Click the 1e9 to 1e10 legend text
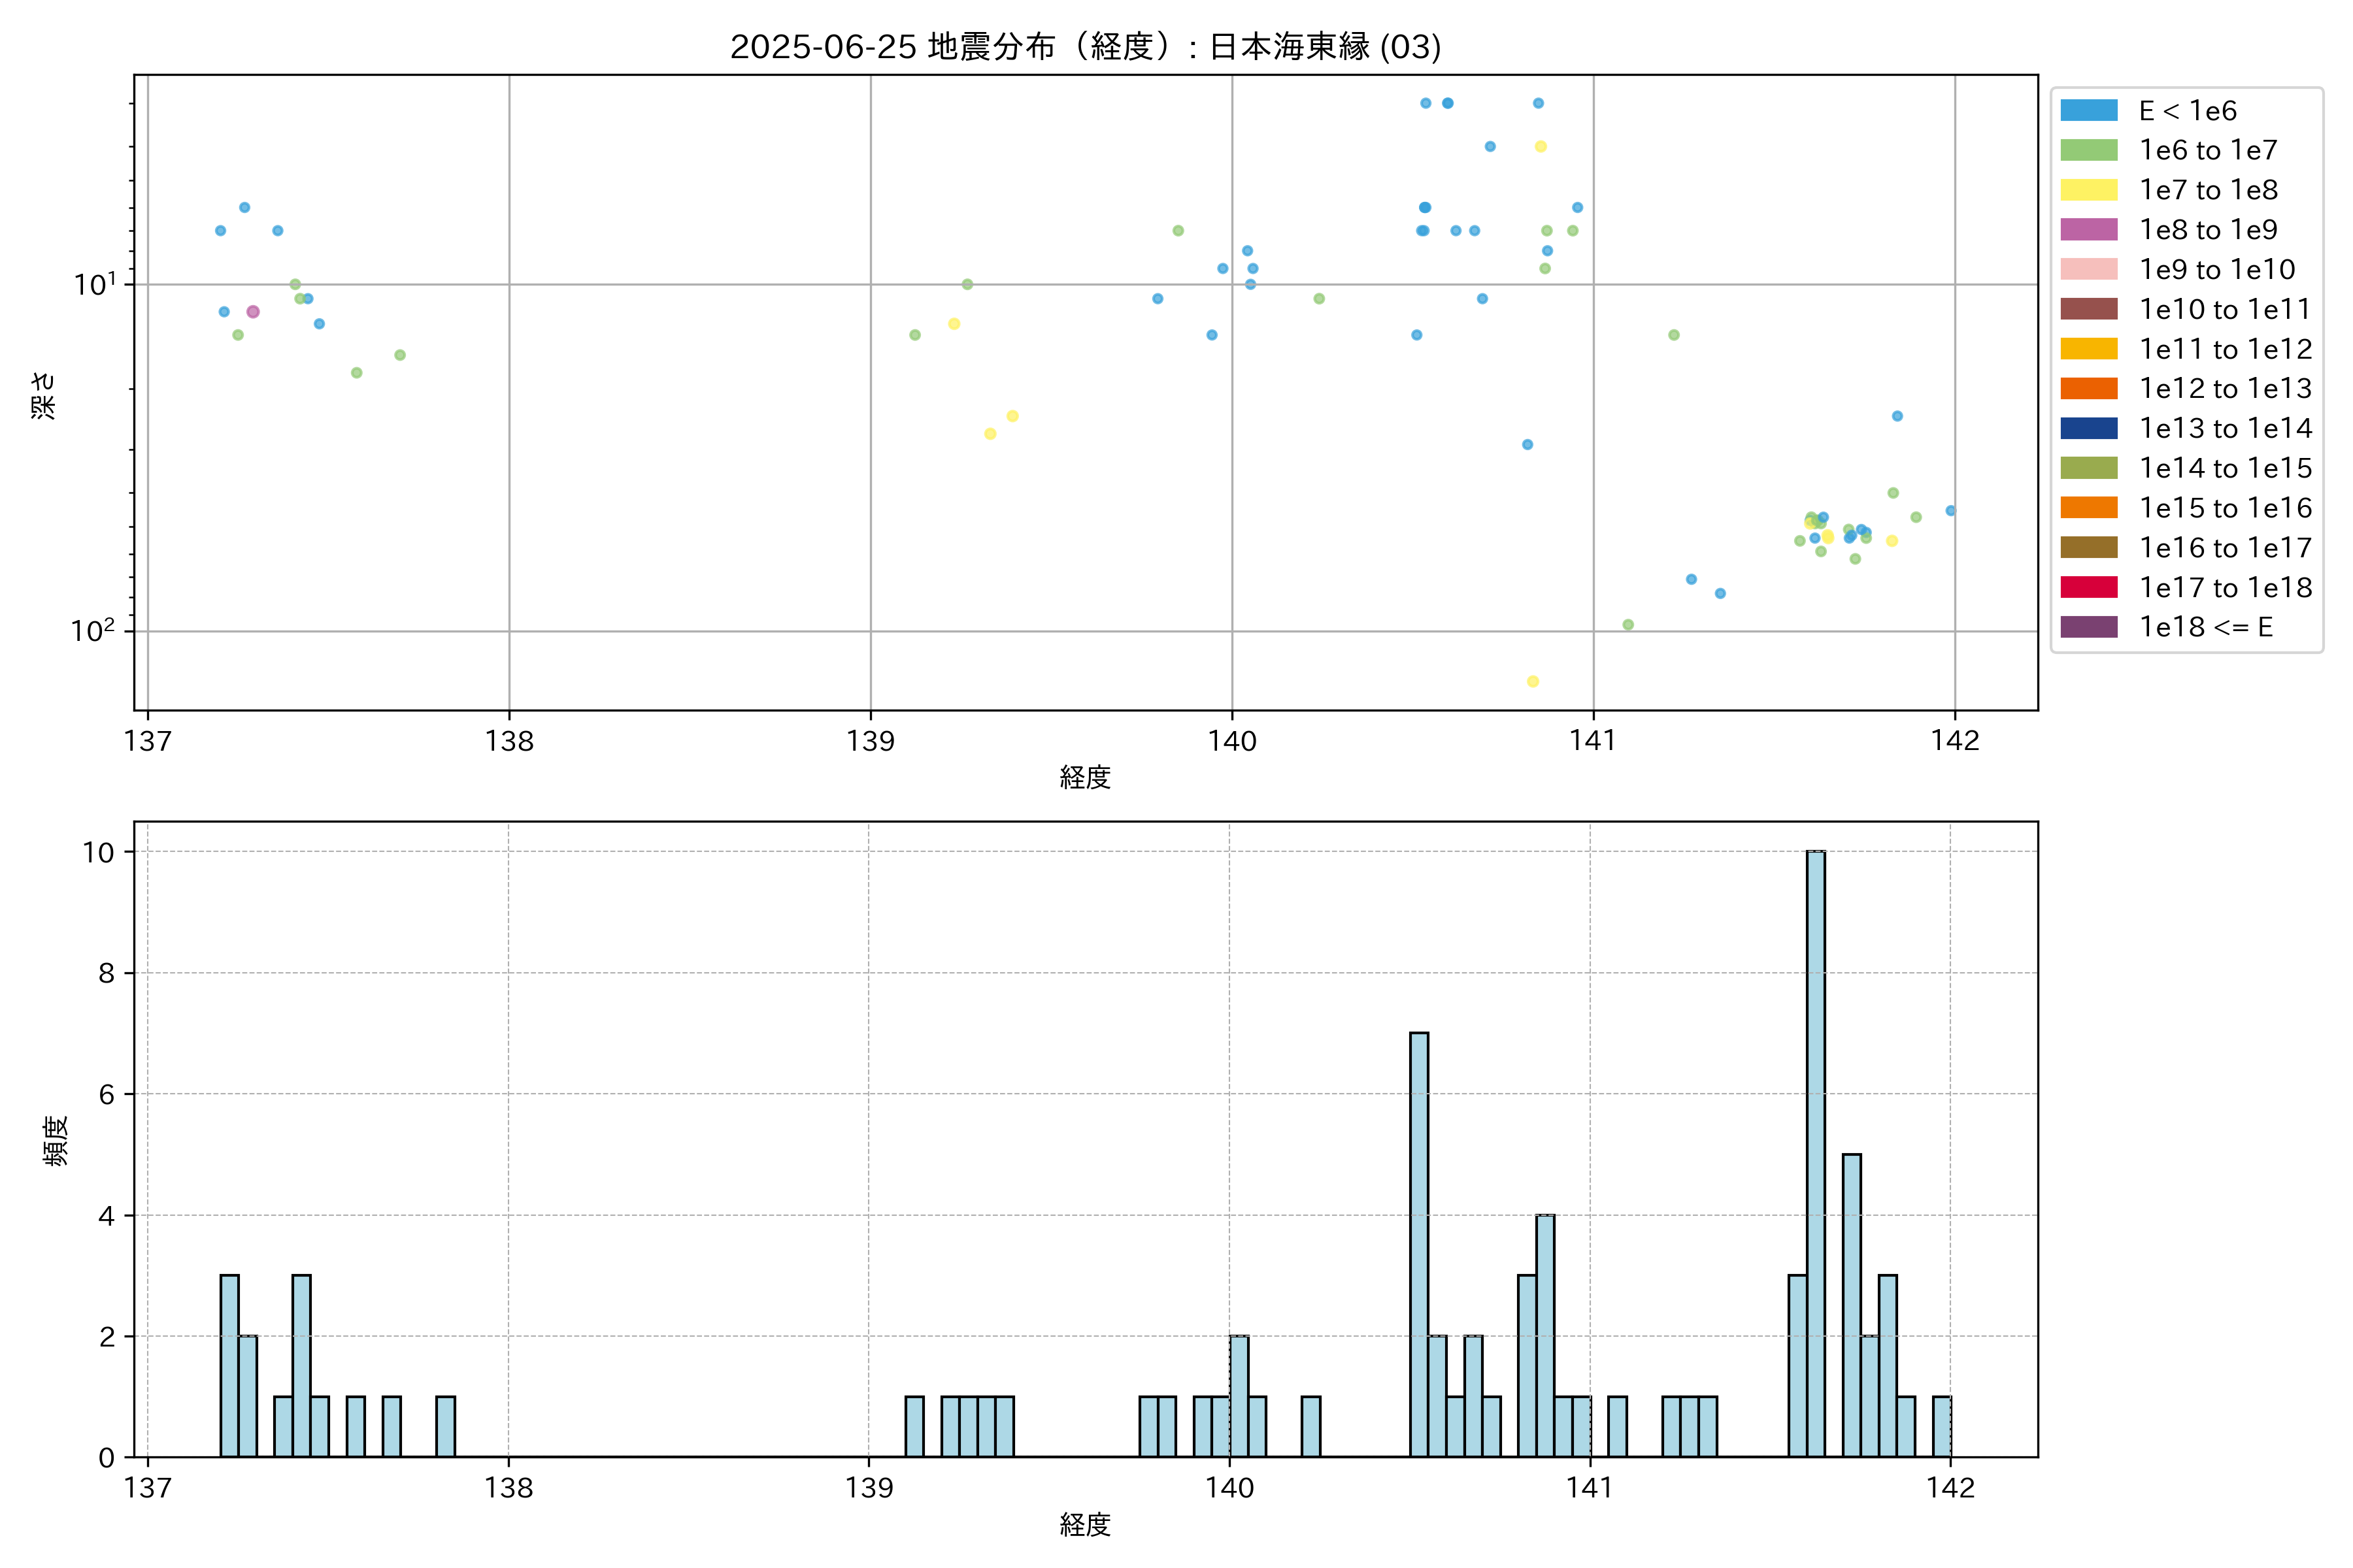The image size is (2353, 1568). 2217,270
